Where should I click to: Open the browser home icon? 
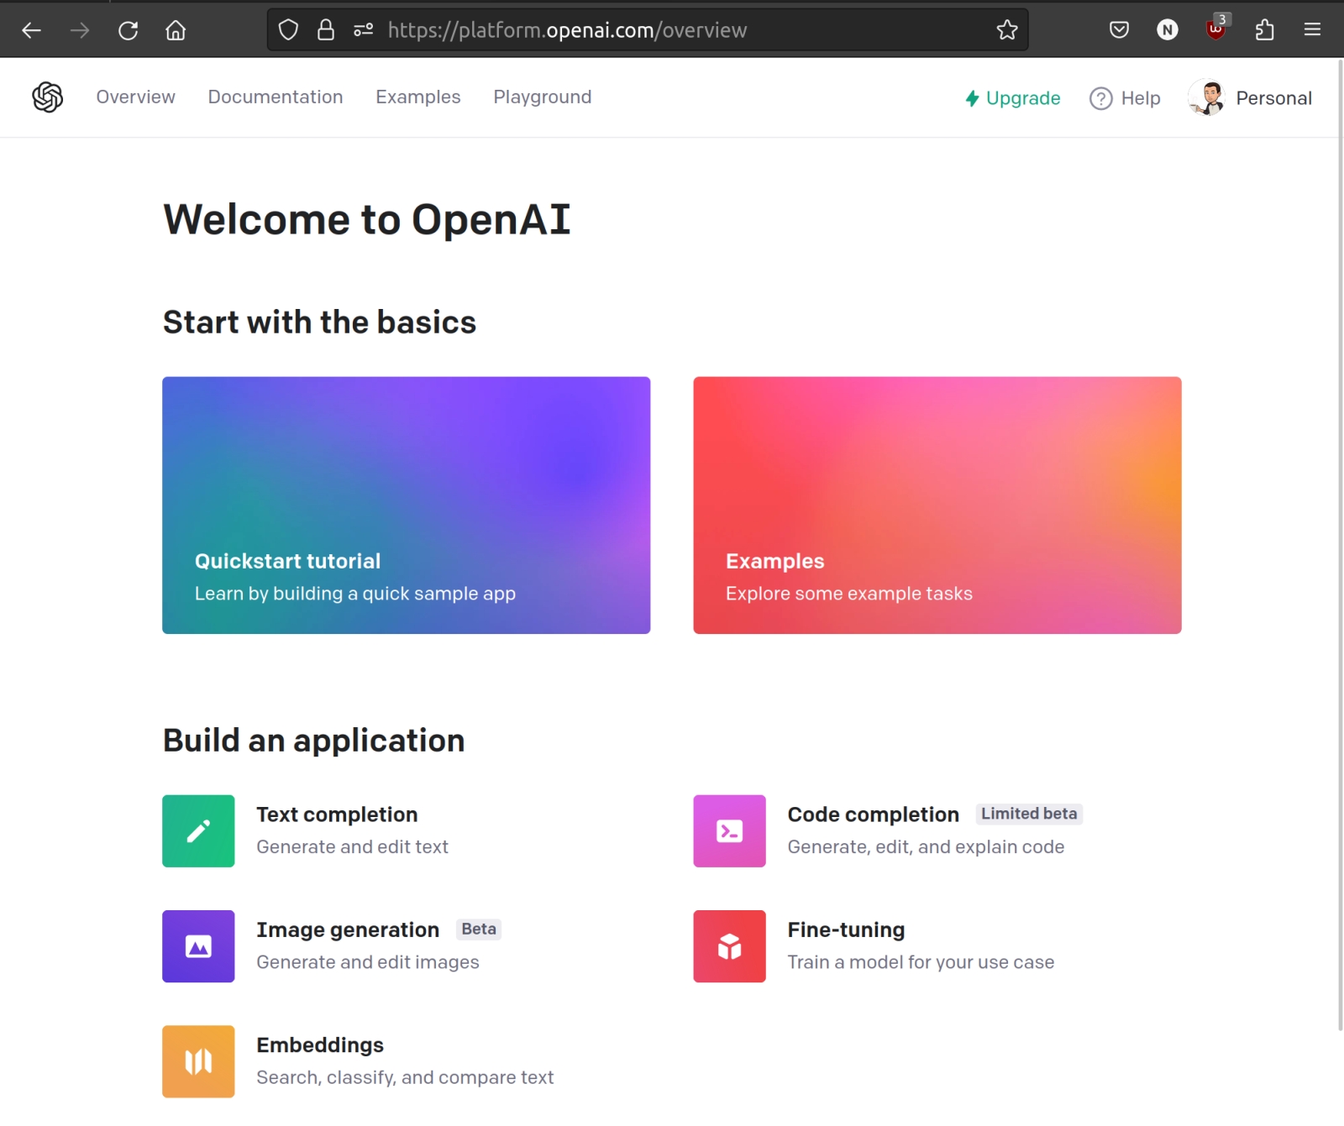[176, 30]
